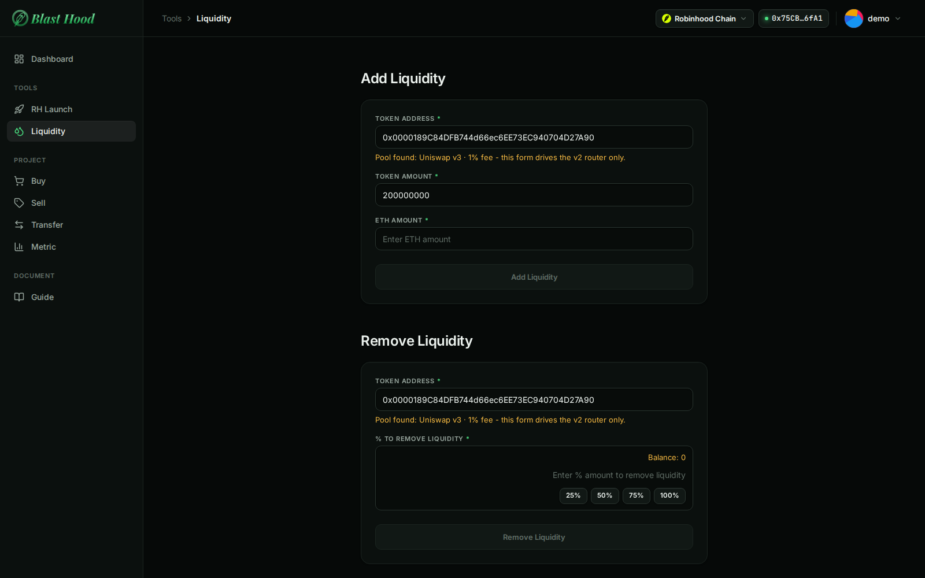Navigate to Transfer
925x578 pixels.
[x=71, y=225]
